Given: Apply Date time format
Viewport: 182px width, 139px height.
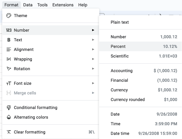Looking at the screenshot, I should pyautogui.click(x=141, y=133).
